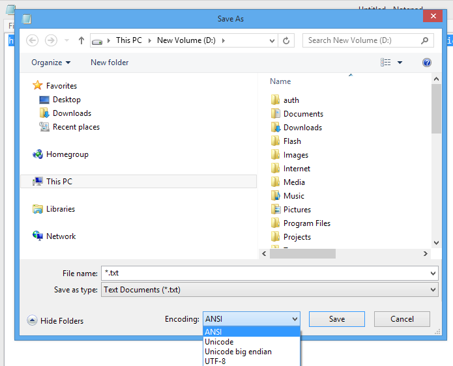
Task: Select Unicode big endian encoding option
Action: 238,352
